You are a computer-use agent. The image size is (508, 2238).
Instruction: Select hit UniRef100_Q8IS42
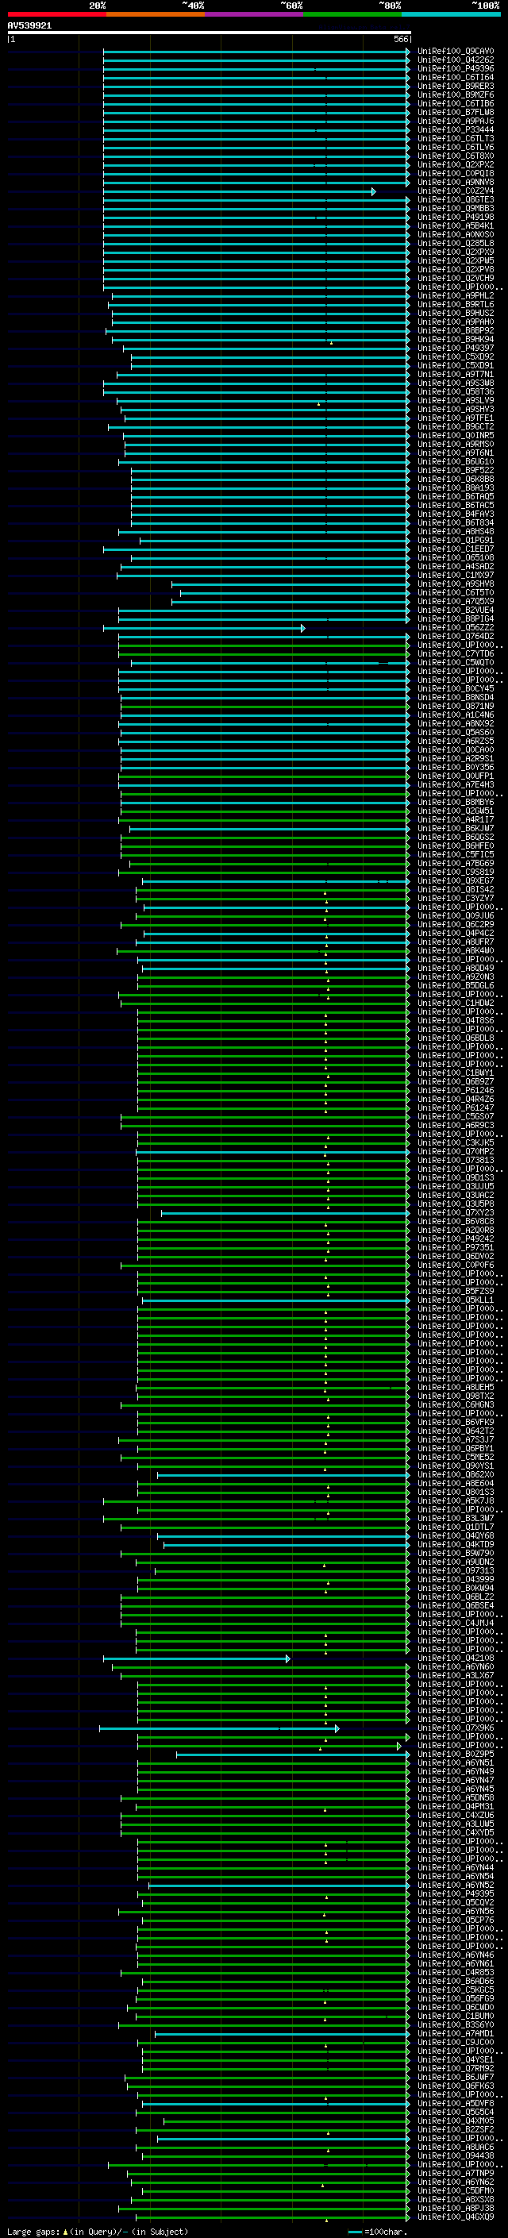[x=456, y=890]
